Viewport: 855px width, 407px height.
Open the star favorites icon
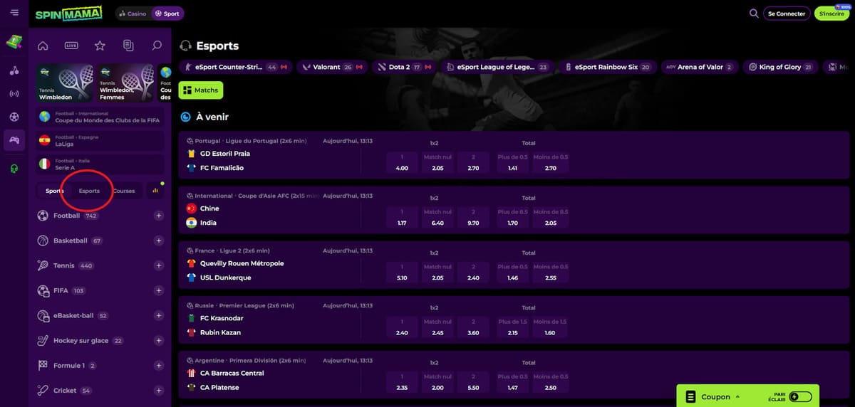pos(100,46)
